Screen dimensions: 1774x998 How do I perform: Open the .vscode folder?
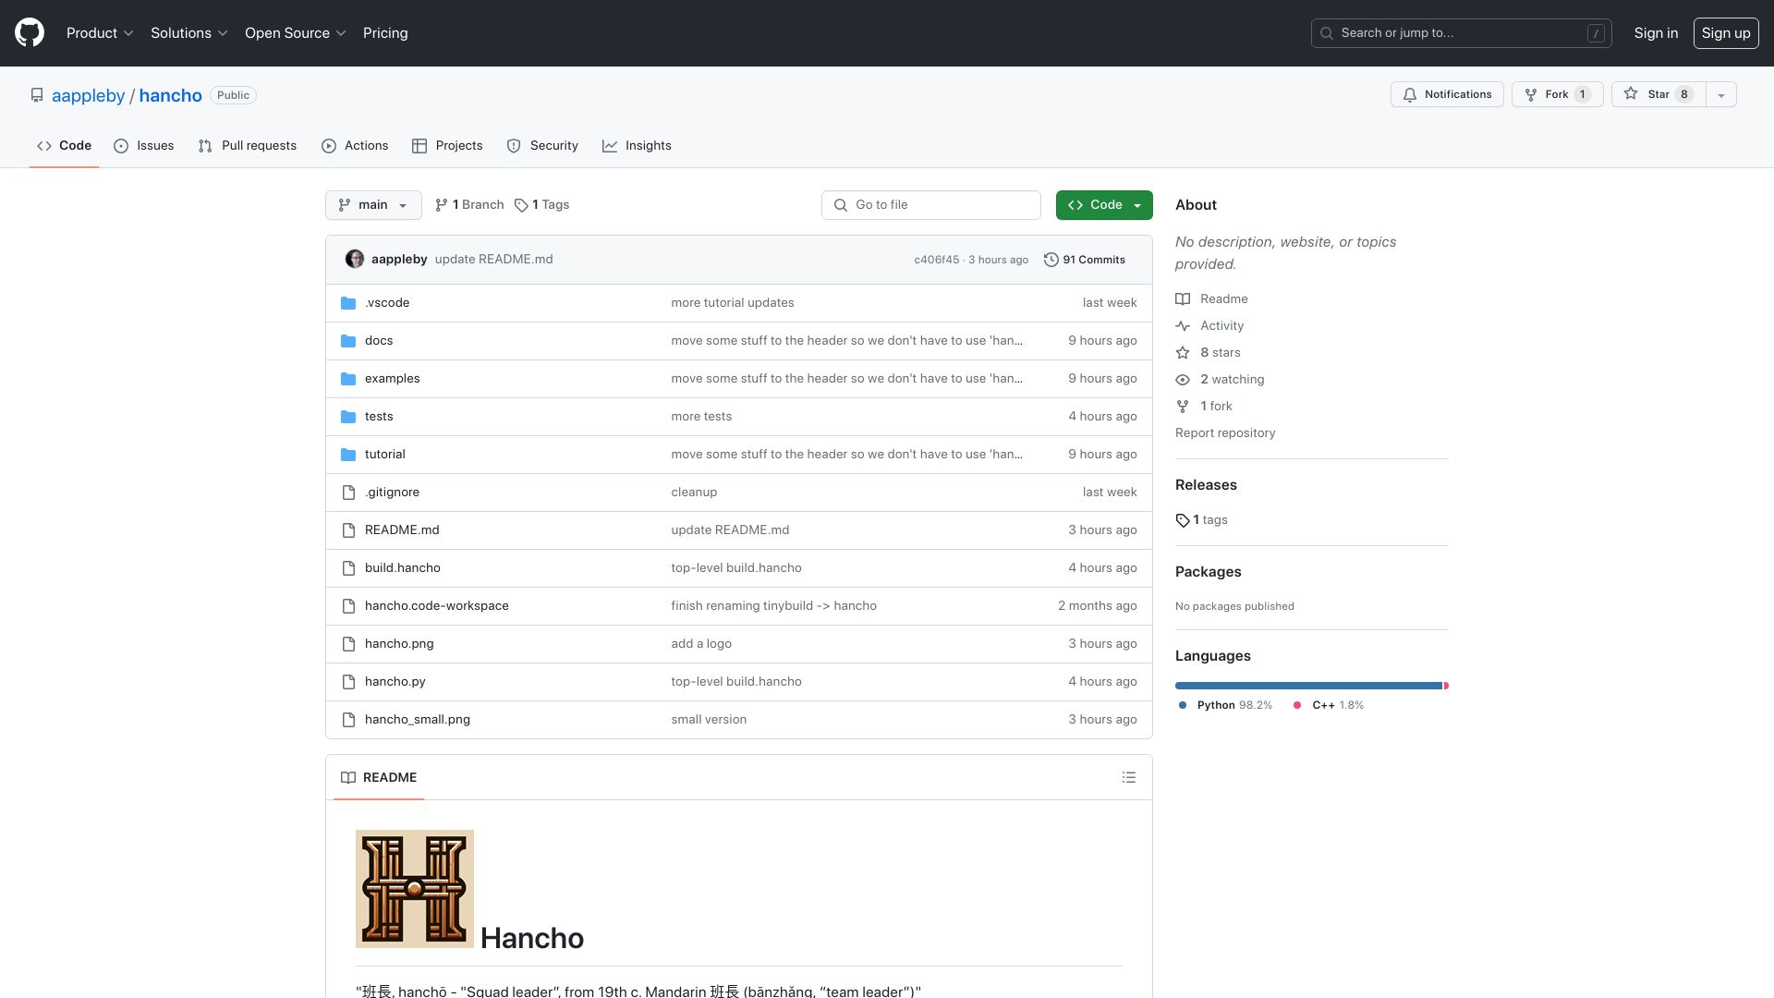[386, 303]
